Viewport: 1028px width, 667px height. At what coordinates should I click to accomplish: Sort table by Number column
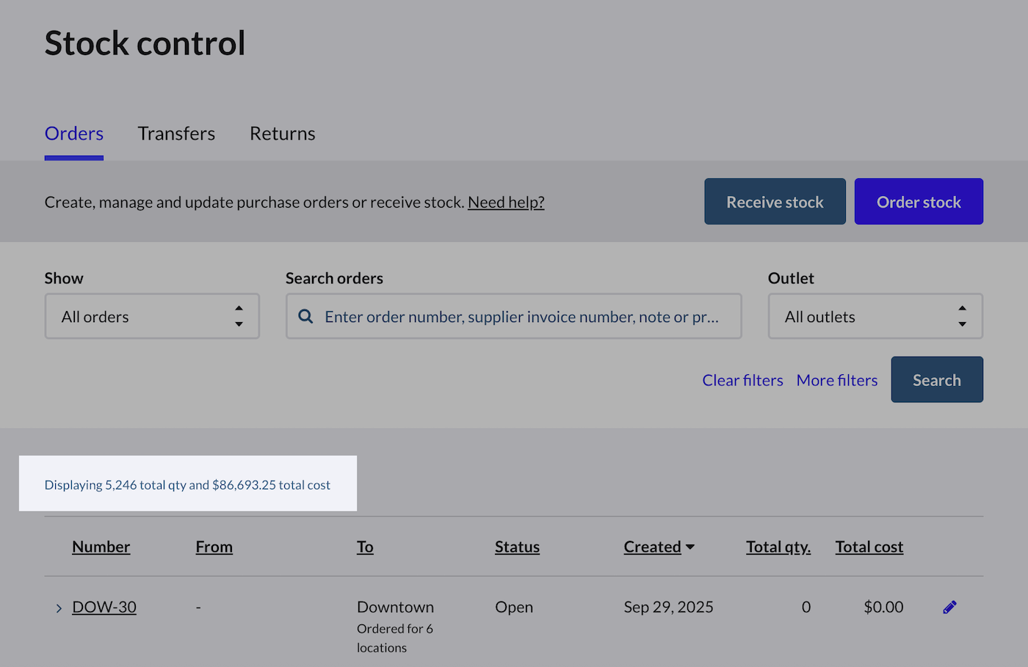point(101,547)
